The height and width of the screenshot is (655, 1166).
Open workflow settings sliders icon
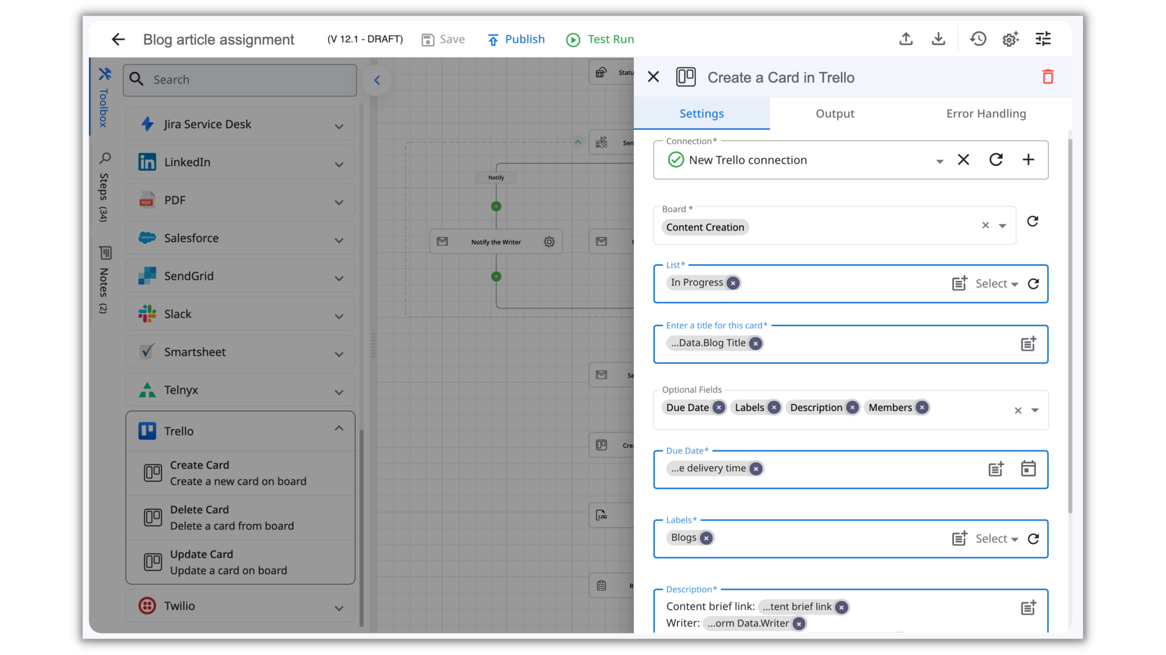click(x=1043, y=39)
